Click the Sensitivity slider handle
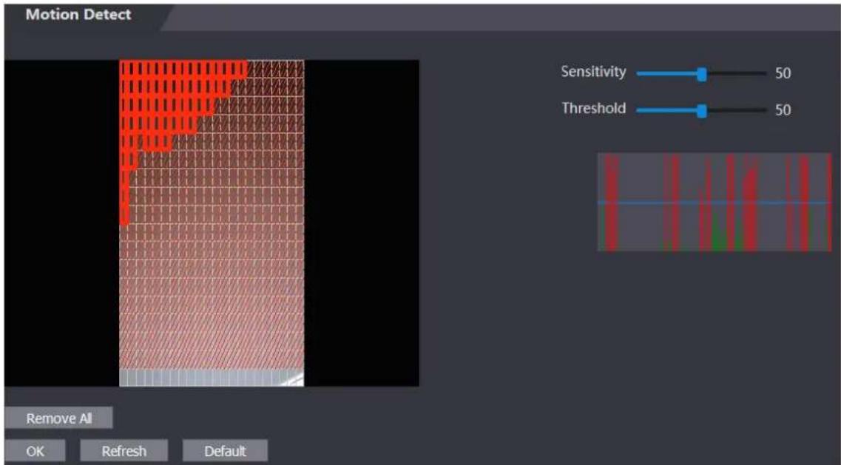Screen dimensions: 841x465 (701, 74)
